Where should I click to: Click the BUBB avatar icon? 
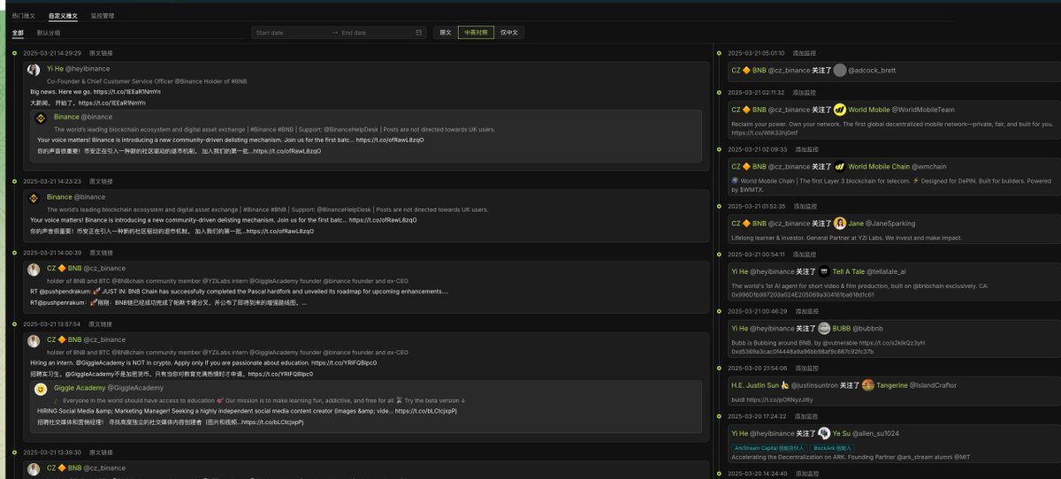[x=824, y=328]
